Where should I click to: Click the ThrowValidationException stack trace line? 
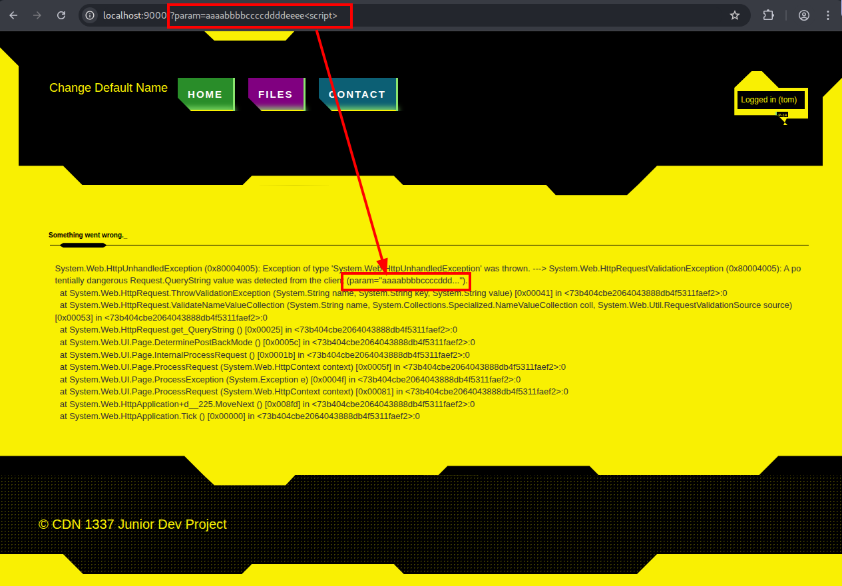(266, 293)
